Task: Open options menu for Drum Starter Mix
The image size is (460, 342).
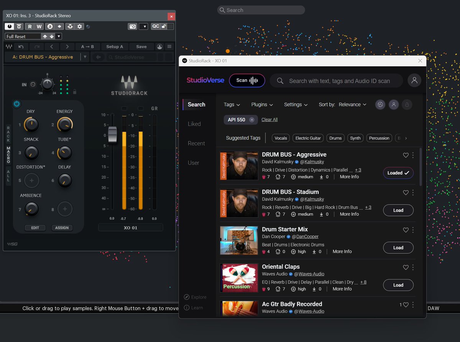Action: click(413, 230)
